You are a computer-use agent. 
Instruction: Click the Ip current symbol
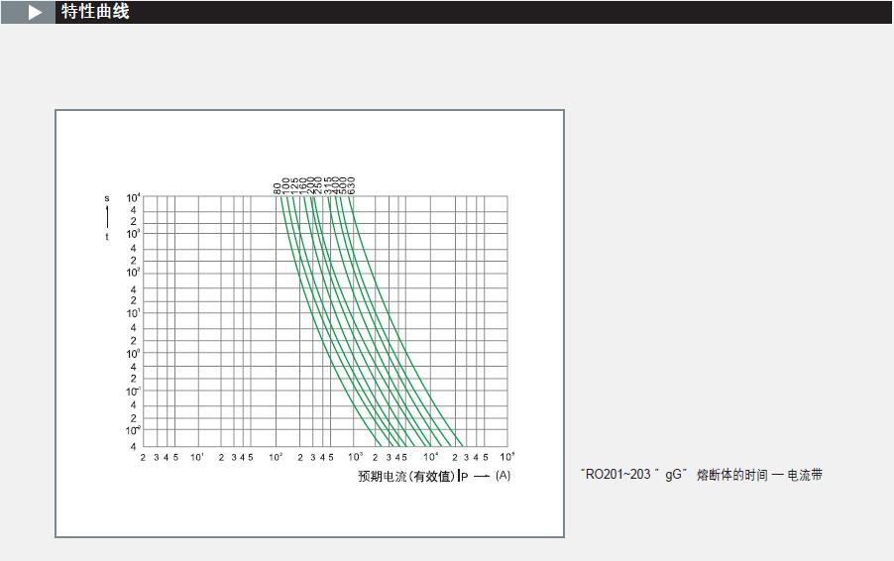pyautogui.click(x=464, y=477)
